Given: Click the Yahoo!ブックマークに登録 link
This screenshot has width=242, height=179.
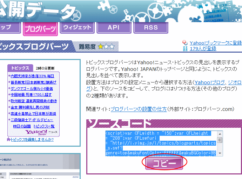Looking at the screenshot, I should coord(216,43).
